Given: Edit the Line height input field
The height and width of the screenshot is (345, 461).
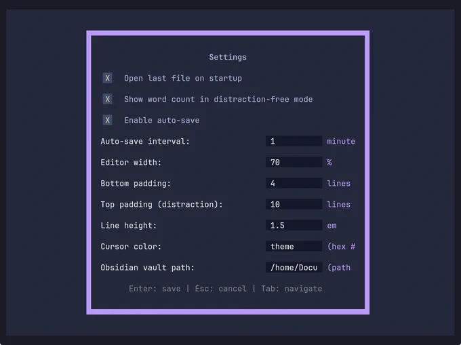Looking at the screenshot, I should (294, 226).
